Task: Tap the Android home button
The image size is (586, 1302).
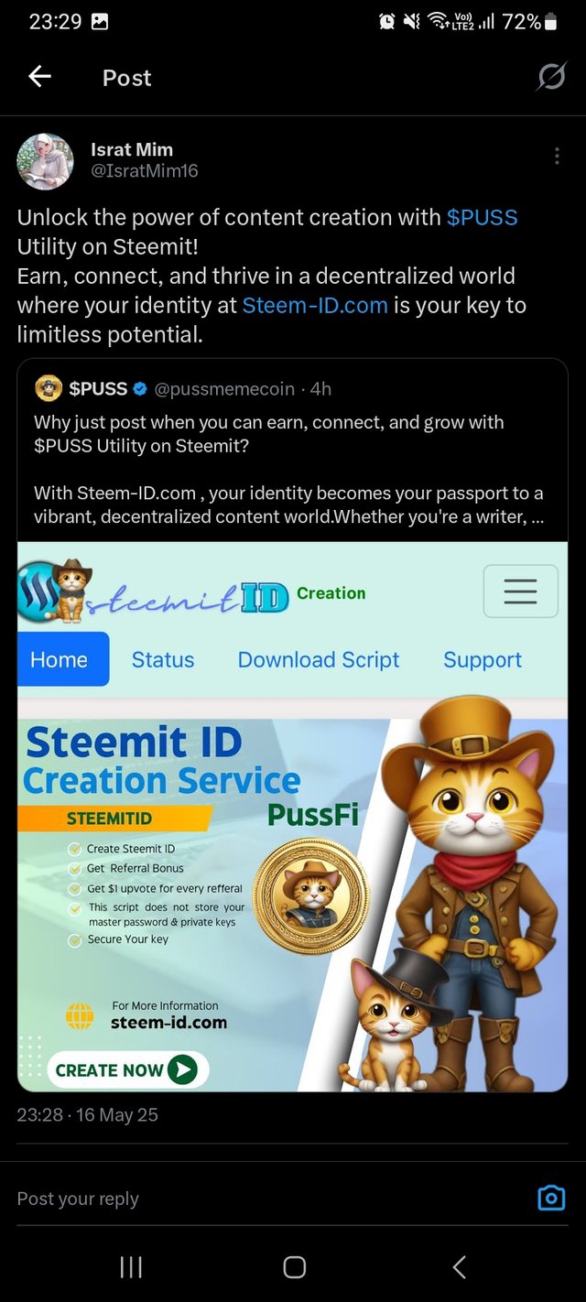Action: coord(294,1267)
